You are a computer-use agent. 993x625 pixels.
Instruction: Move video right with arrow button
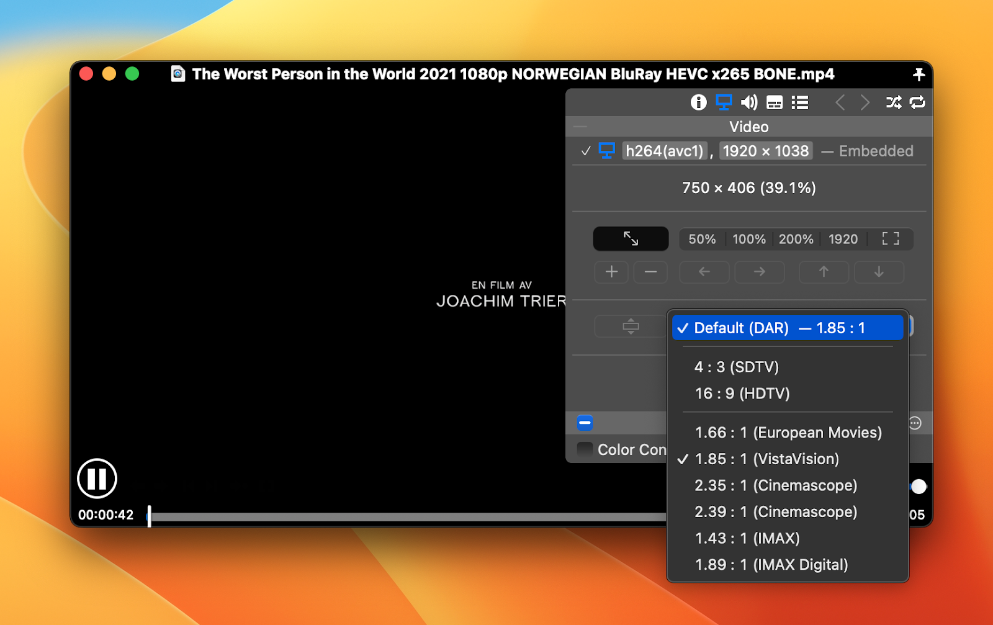point(760,272)
